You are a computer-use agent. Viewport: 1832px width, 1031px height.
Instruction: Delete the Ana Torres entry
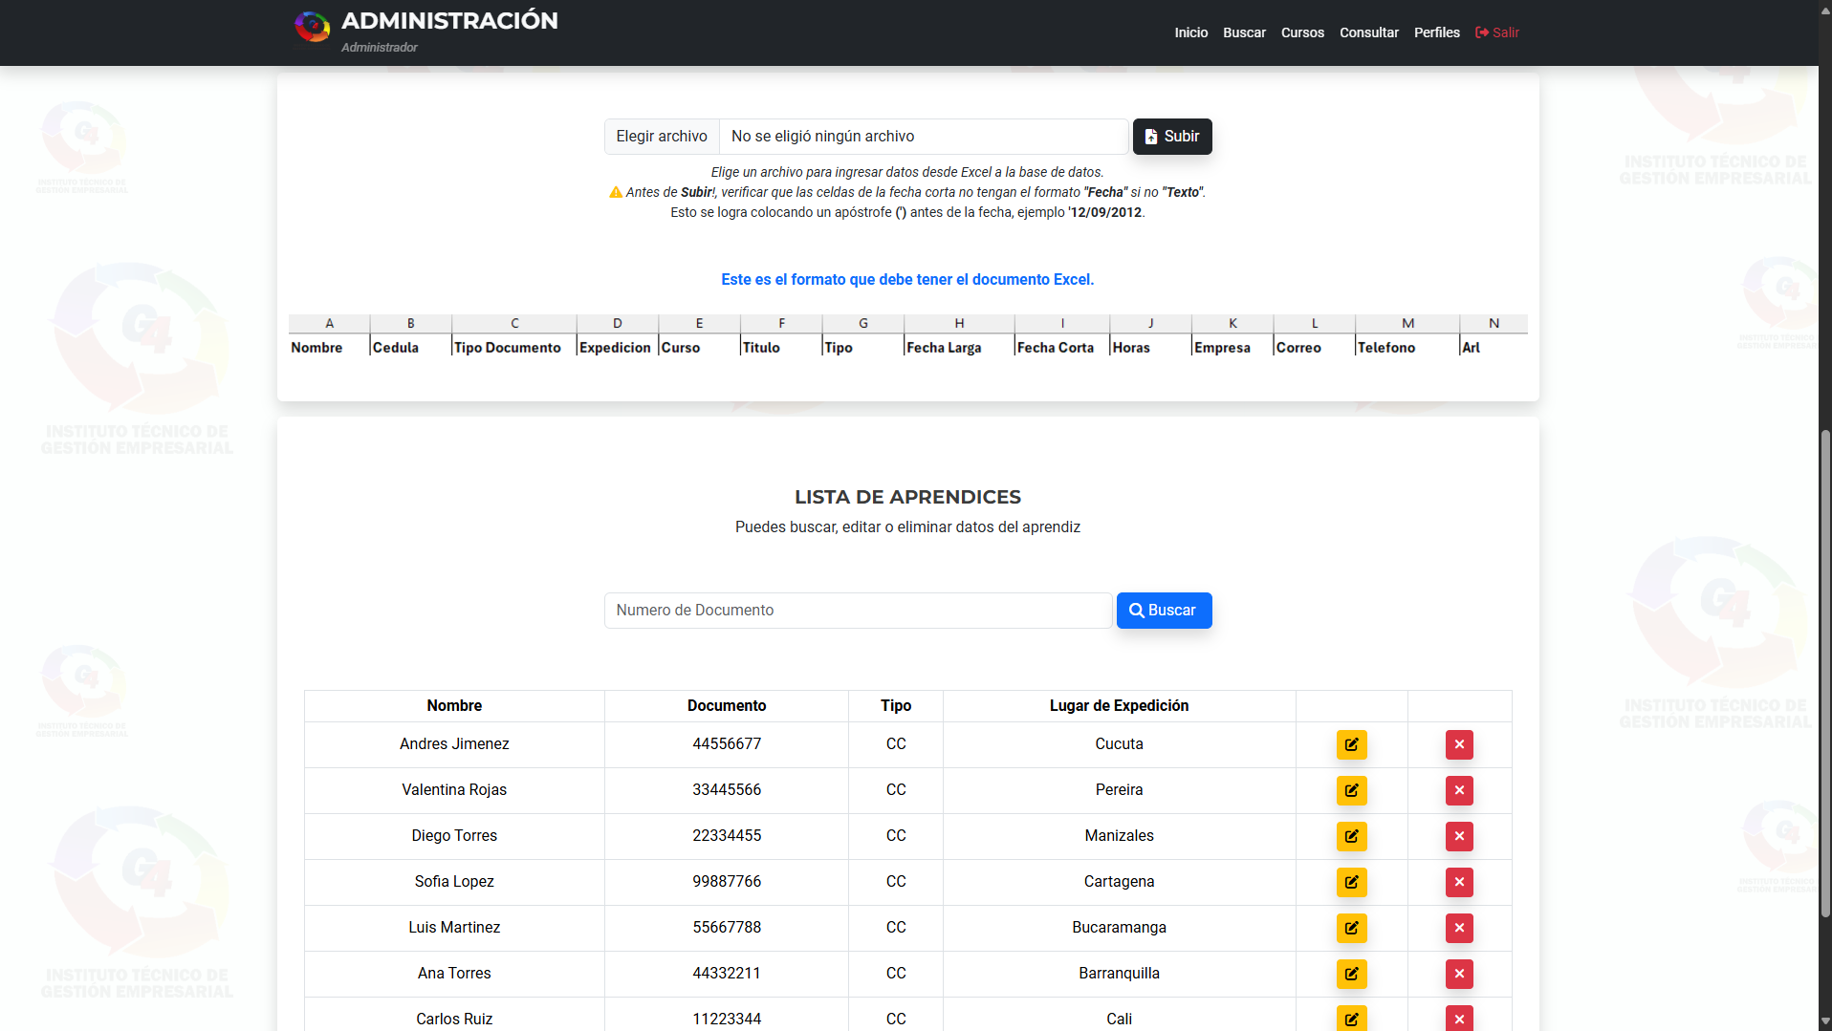click(1458, 974)
